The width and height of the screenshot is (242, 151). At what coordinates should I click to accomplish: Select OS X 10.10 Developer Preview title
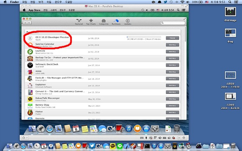52,37
